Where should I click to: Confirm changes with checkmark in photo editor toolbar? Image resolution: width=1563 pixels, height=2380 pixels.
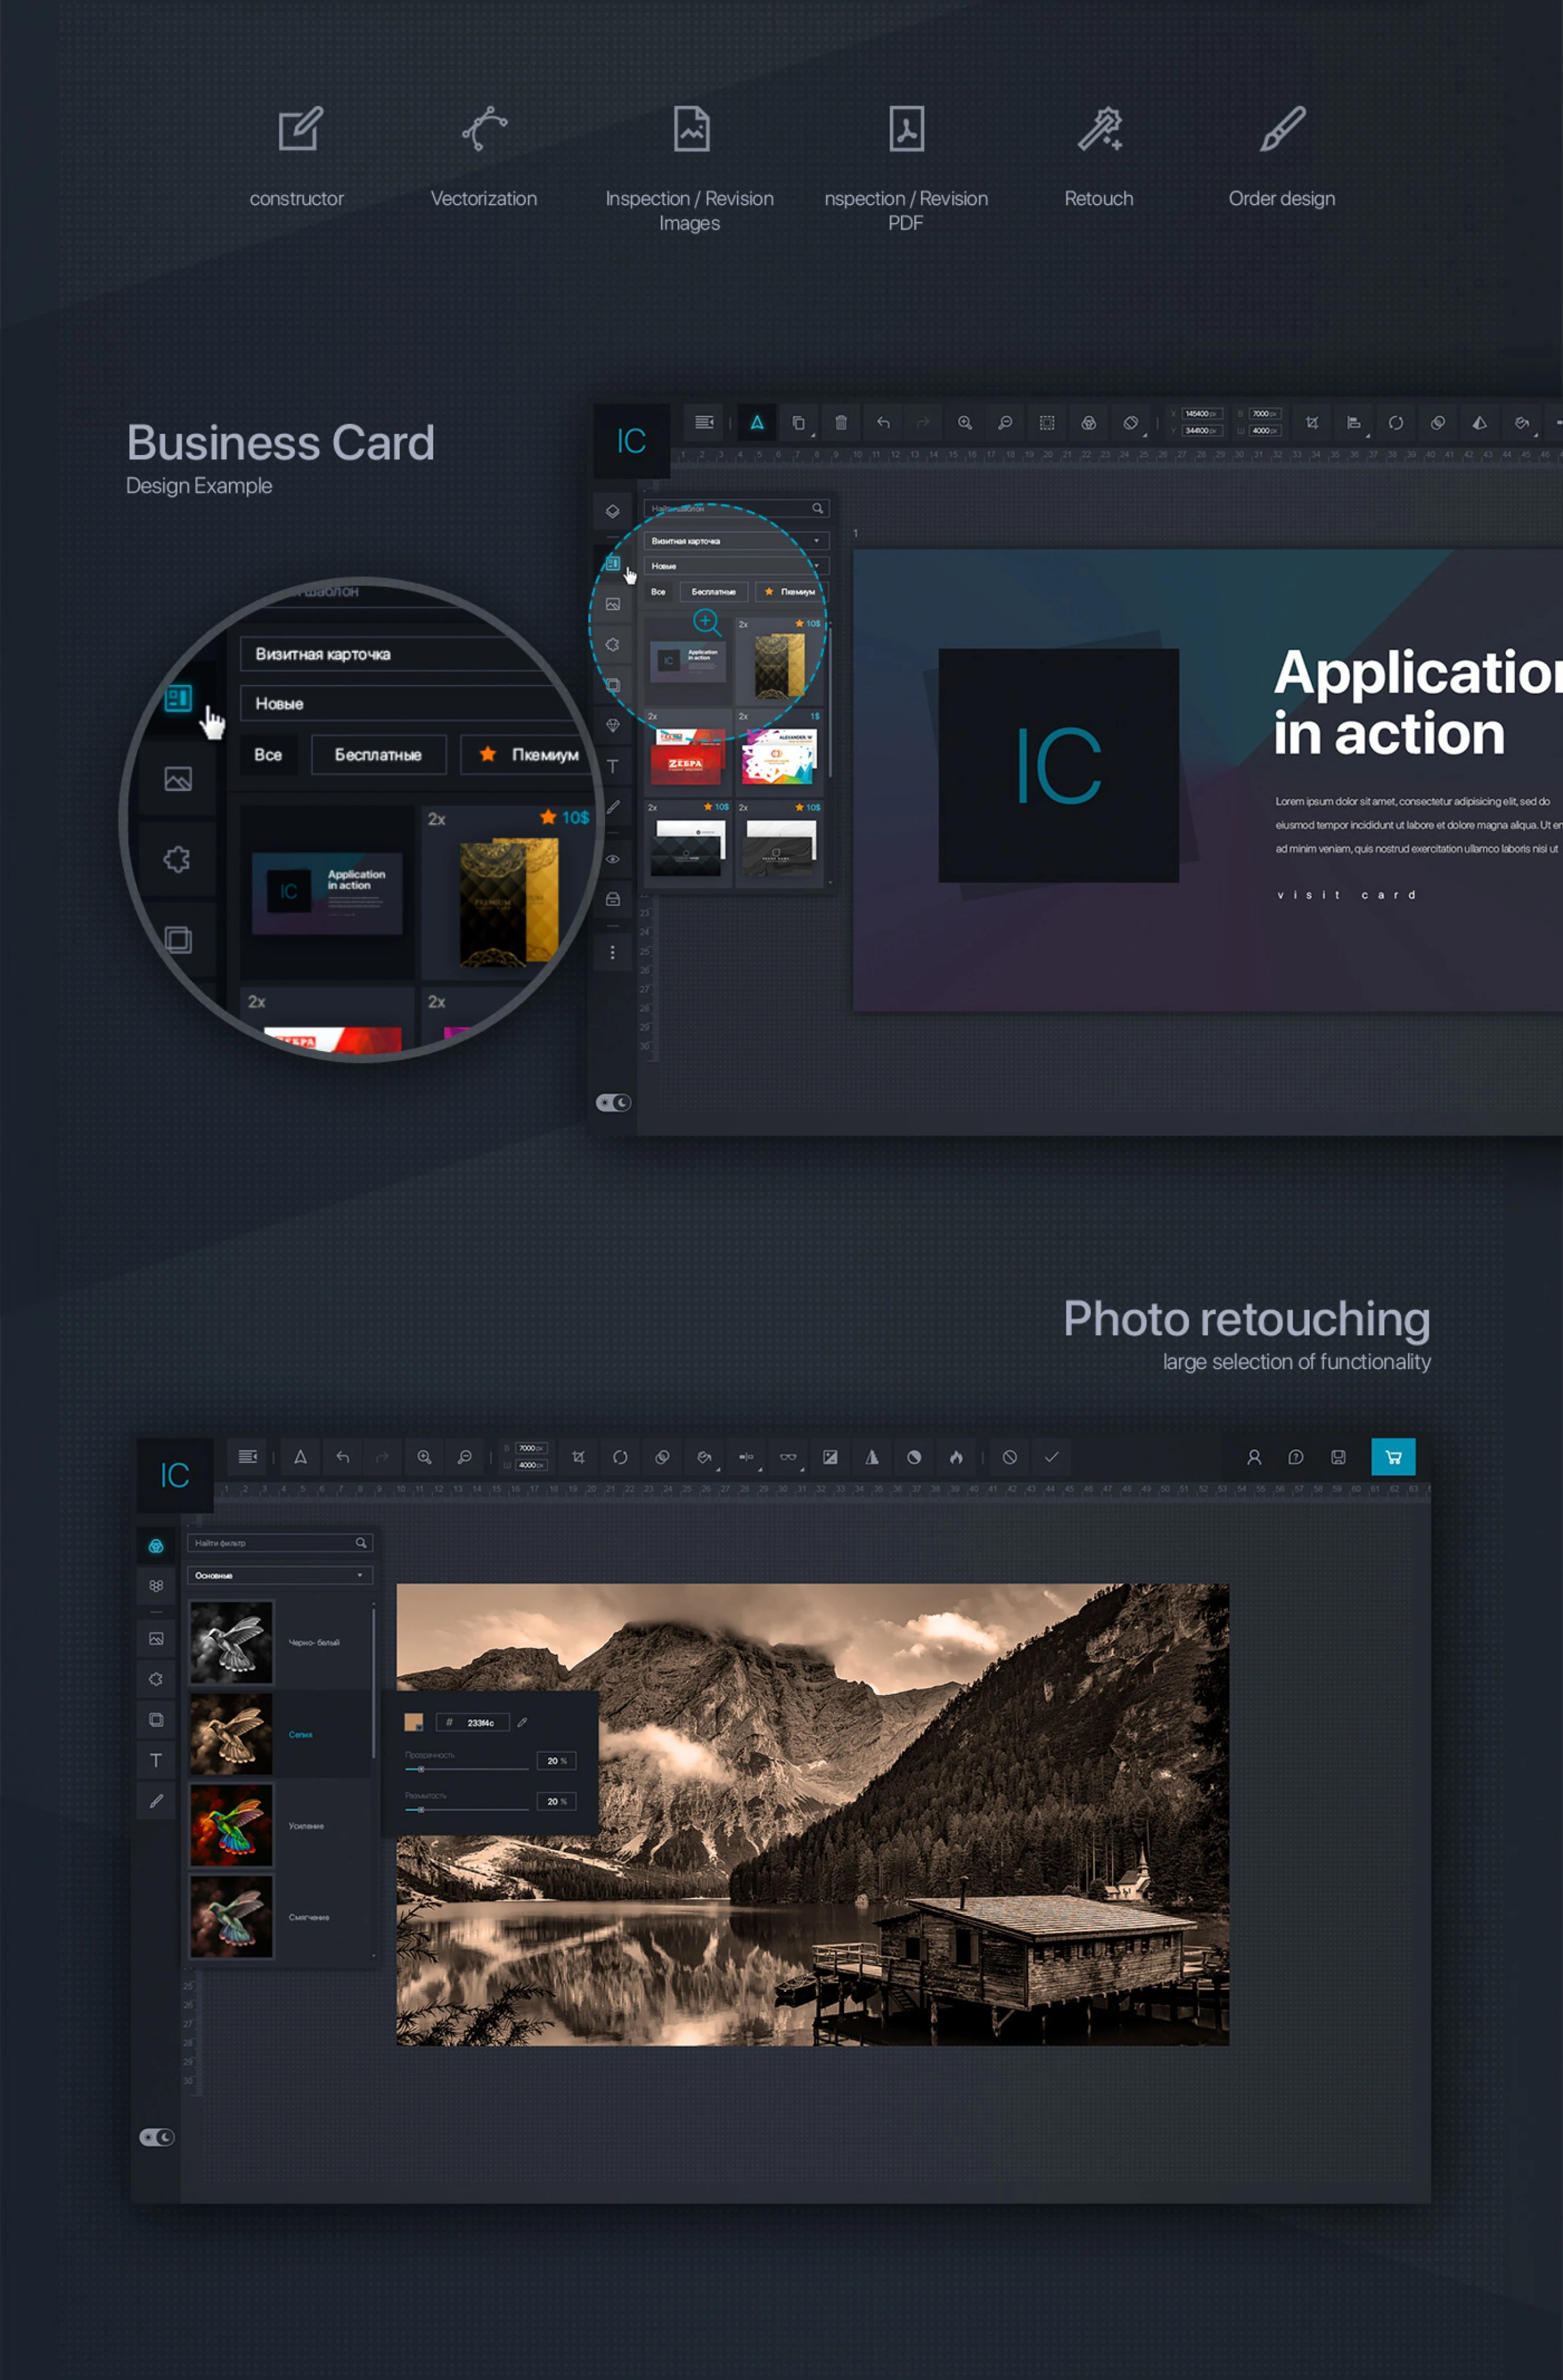tap(1051, 1457)
